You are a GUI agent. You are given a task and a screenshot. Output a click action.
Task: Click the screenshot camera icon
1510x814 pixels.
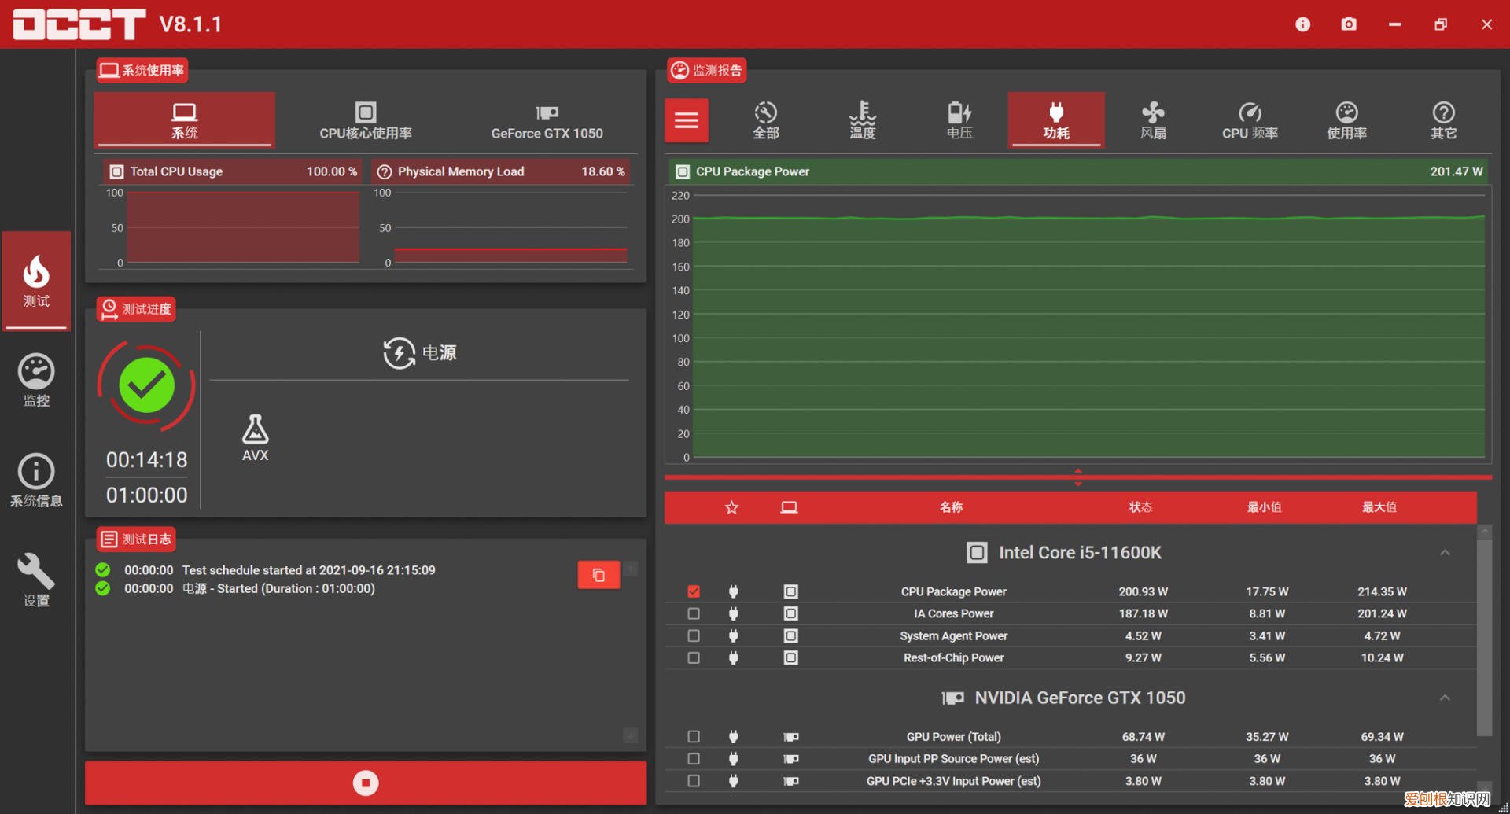1349,24
